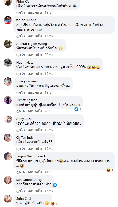Open the haha reaction count on Janjira Nuchprasert's comment
This screenshot has width=118, height=207.
click(112, 170)
